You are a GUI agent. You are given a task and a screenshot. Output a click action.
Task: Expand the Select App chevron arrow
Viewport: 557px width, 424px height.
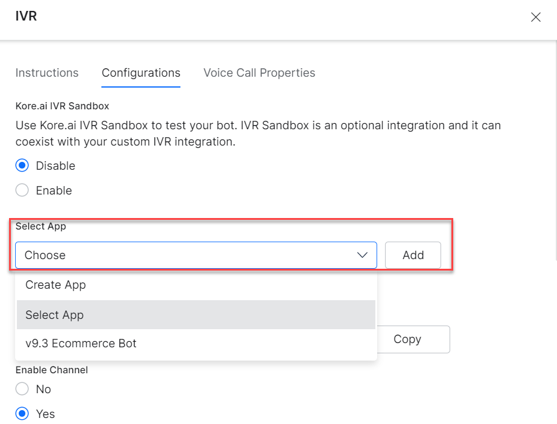[362, 255]
